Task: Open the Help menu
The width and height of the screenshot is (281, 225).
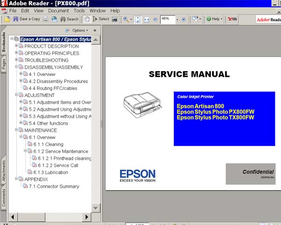Action: pyautogui.click(x=115, y=11)
